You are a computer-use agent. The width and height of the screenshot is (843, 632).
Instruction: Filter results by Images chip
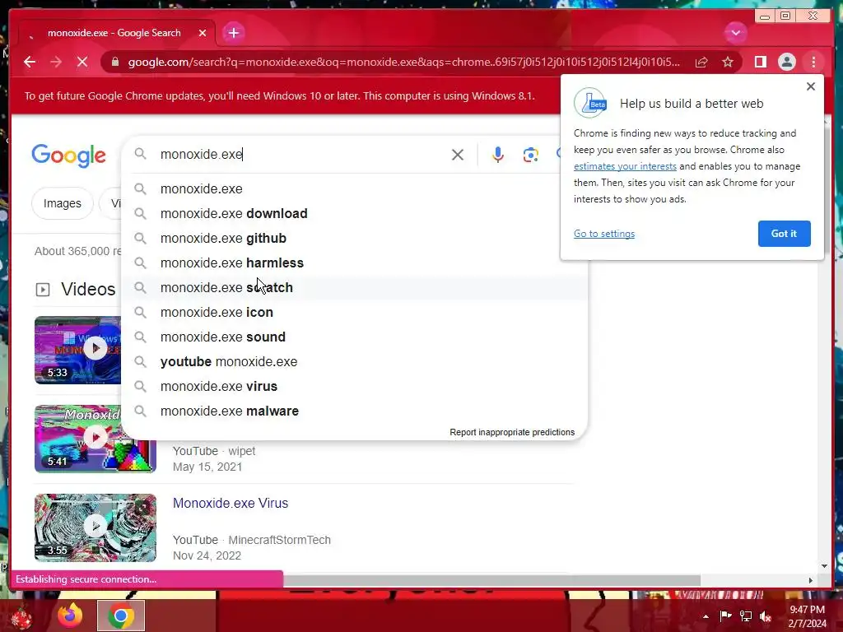(63, 203)
